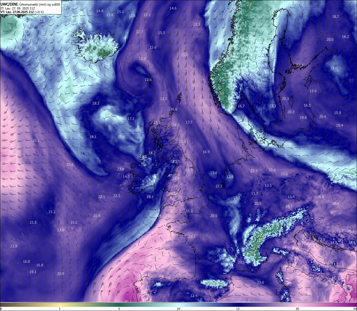
Task: Click the 23.5 value label
Action: 157,122
